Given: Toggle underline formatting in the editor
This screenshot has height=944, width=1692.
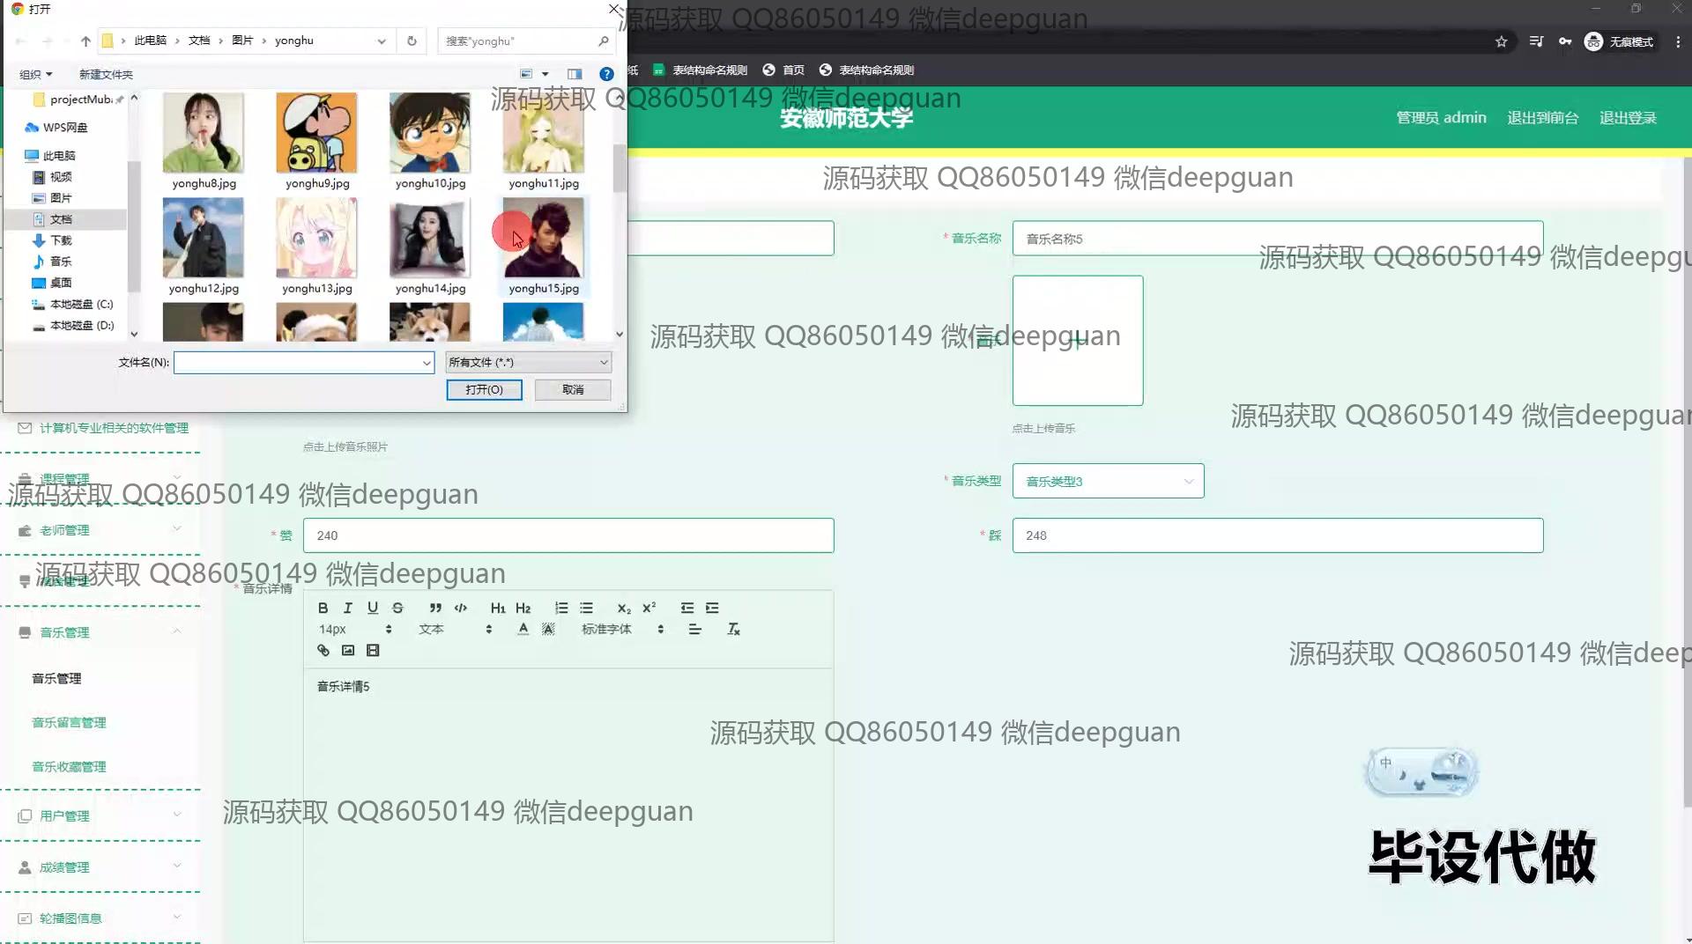Looking at the screenshot, I should click(x=373, y=608).
